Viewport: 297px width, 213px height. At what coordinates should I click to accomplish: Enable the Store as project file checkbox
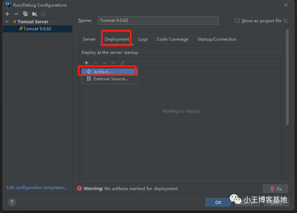(x=237, y=21)
